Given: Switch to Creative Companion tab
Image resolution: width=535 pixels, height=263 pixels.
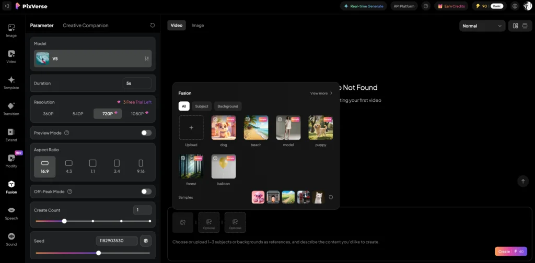Looking at the screenshot, I should pyautogui.click(x=86, y=25).
